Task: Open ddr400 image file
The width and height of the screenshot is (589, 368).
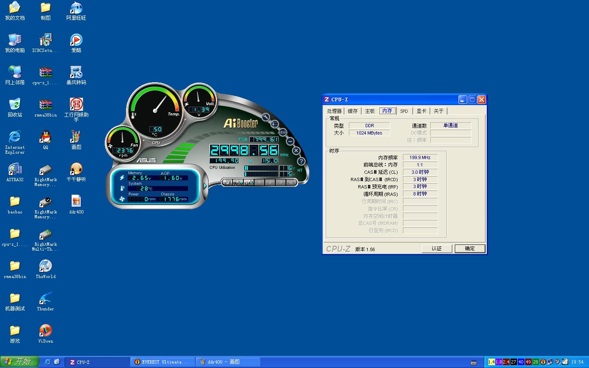Action: click(x=76, y=205)
